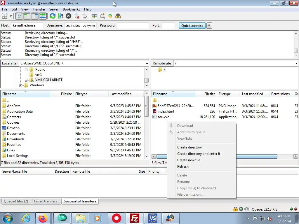Open the Remote site path dropdown
Viewport: 299px width, 224px height.
click(x=296, y=63)
